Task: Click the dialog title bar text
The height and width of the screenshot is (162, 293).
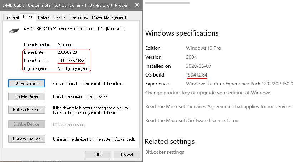Action: (67, 5)
